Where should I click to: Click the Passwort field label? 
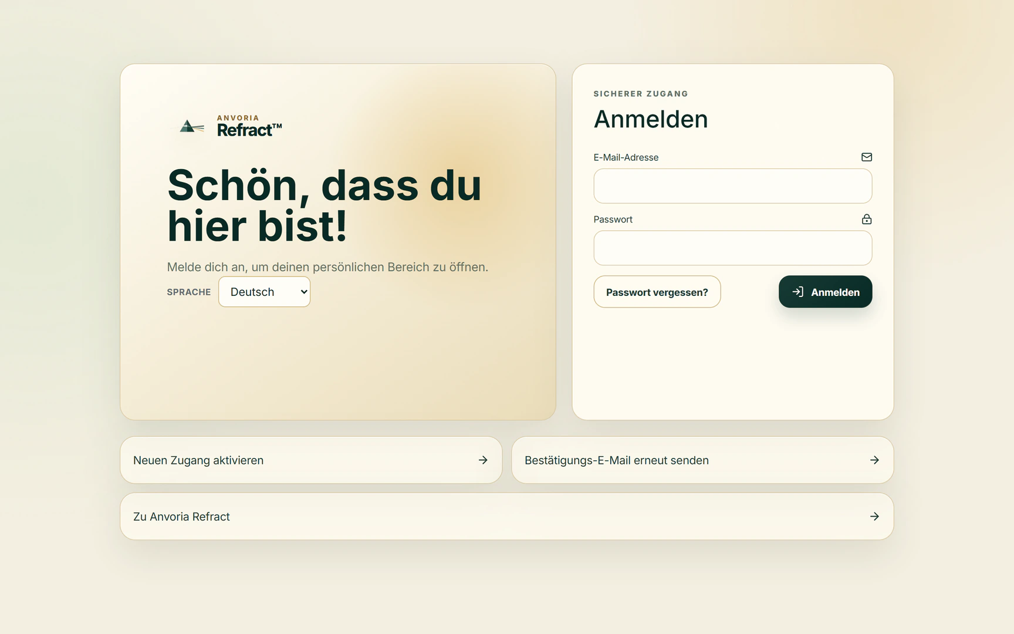[613, 220]
